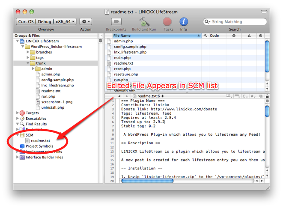Select readme.txt under trunk in tree
283x208 pixels.
coord(51,91)
